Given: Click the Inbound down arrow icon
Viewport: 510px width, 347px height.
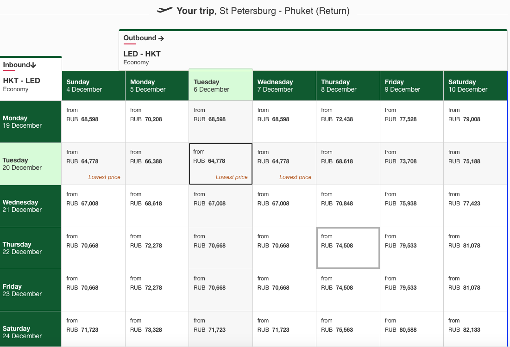Looking at the screenshot, I should click(x=33, y=65).
